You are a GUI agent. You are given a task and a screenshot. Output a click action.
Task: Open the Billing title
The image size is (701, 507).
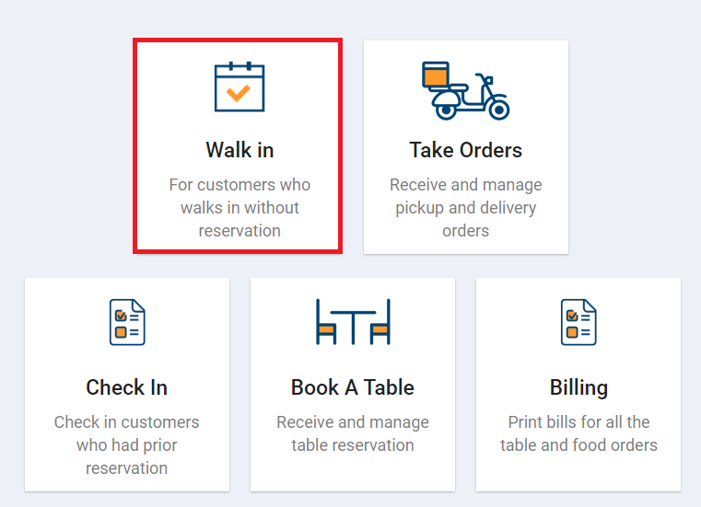pos(578,387)
